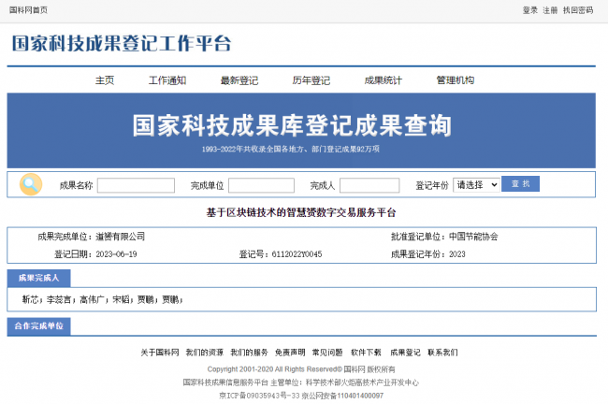Click the 查找 search button
Image resolution: width=608 pixels, height=404 pixels.
tap(520, 184)
